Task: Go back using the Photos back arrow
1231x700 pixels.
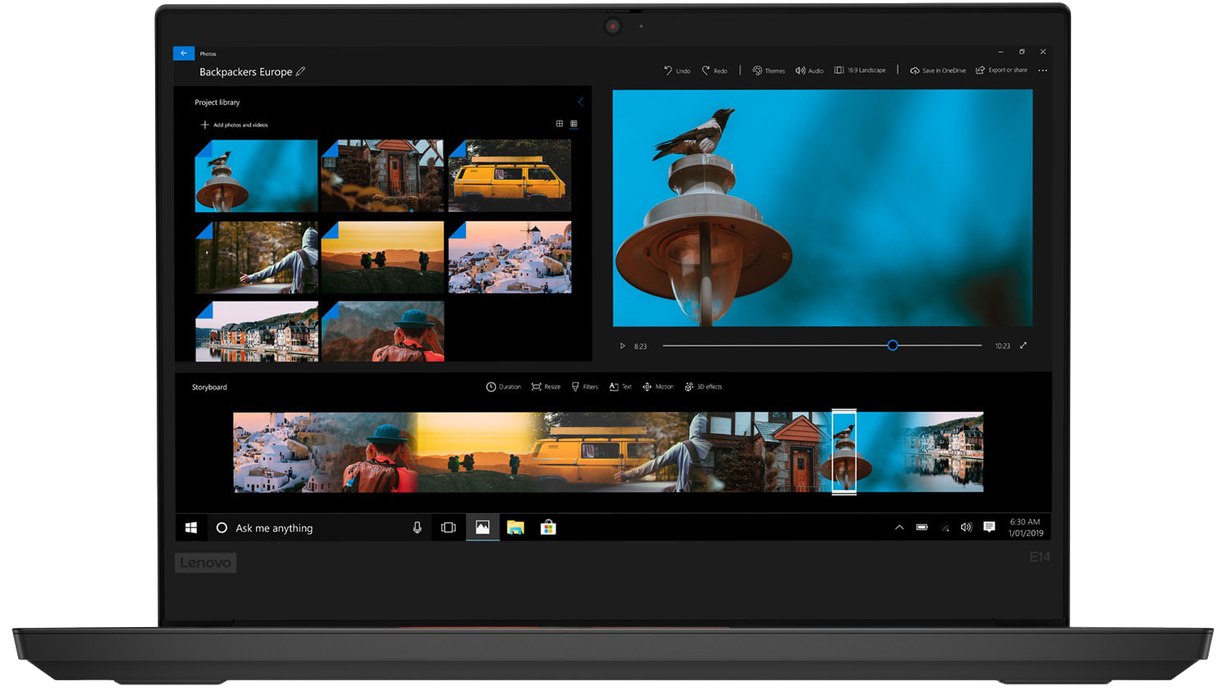Action: pyautogui.click(x=184, y=53)
